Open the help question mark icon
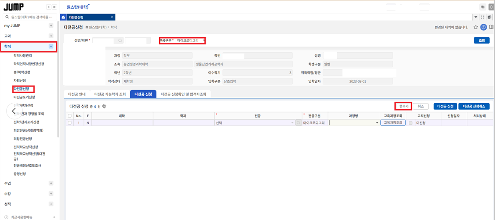This screenshot has width=495, height=220. click(x=484, y=27)
